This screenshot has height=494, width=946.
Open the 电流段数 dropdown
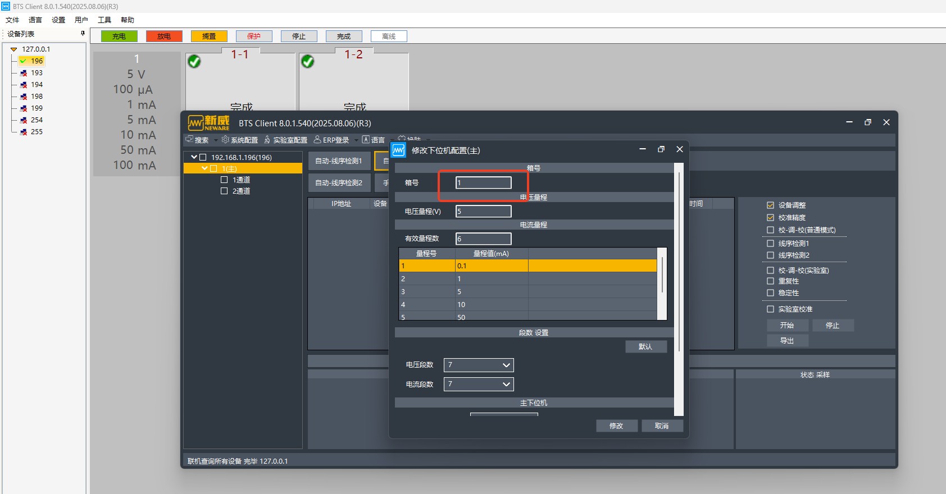click(x=479, y=384)
